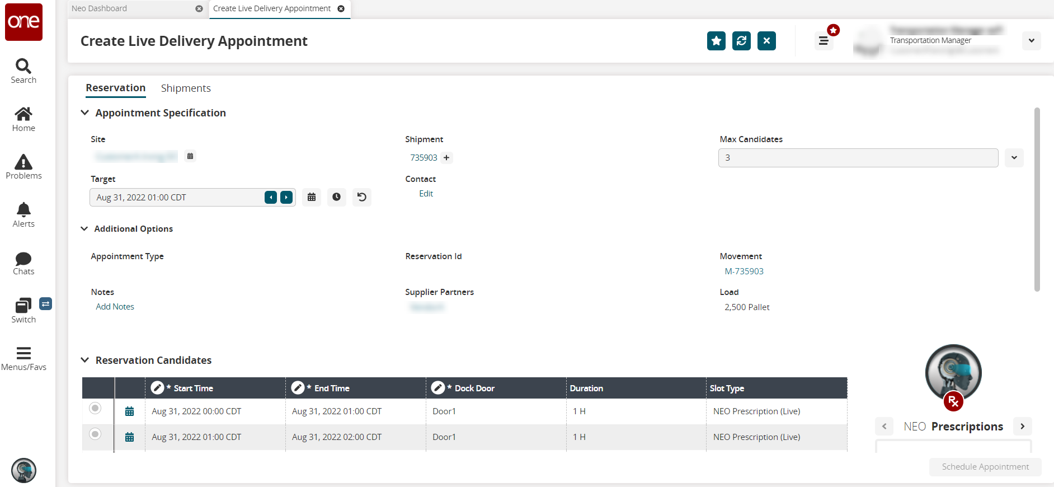Click Door1 in the 00:00 CDT row

[x=444, y=411]
